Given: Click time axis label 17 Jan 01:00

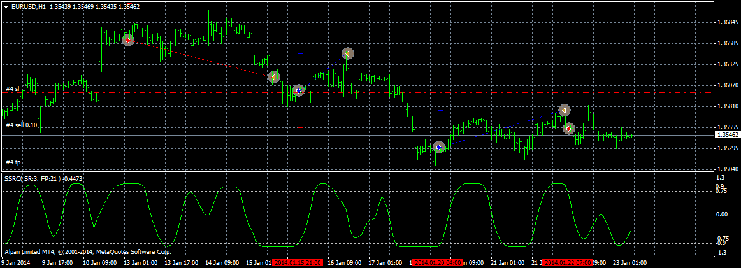Looking at the screenshot, I should [x=385, y=262].
